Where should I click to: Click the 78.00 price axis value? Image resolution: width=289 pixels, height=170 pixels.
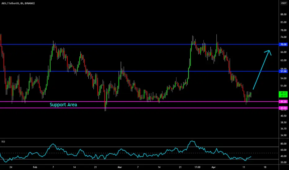click(283, 30)
